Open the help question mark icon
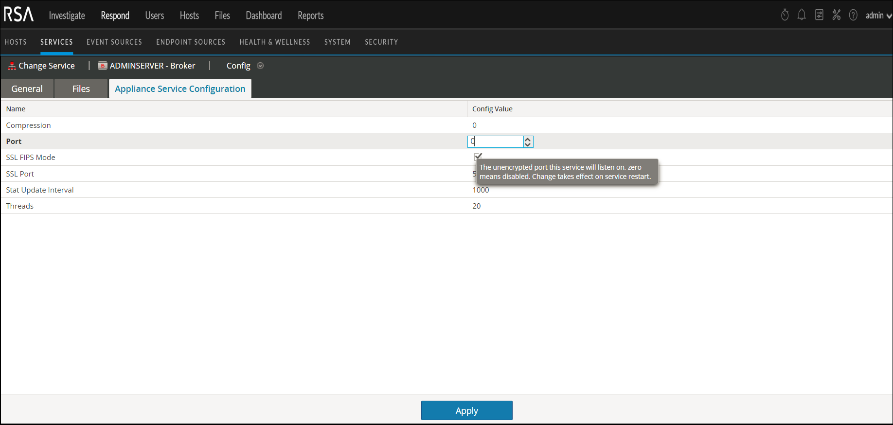Viewport: 893px width, 425px height. pyautogui.click(x=853, y=15)
